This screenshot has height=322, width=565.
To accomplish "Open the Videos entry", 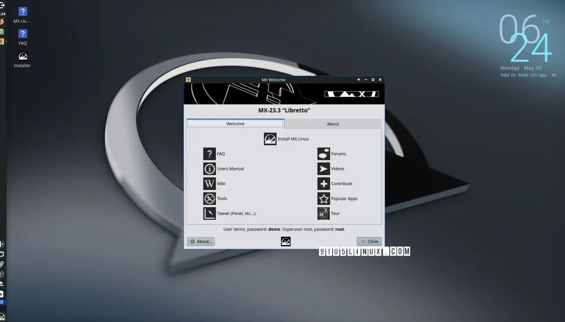I will click(331, 169).
